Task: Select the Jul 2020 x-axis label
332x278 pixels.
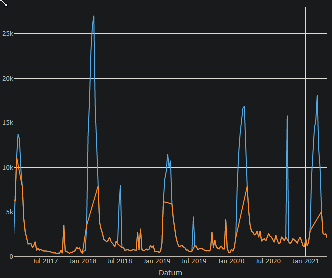Action: pos(268,261)
